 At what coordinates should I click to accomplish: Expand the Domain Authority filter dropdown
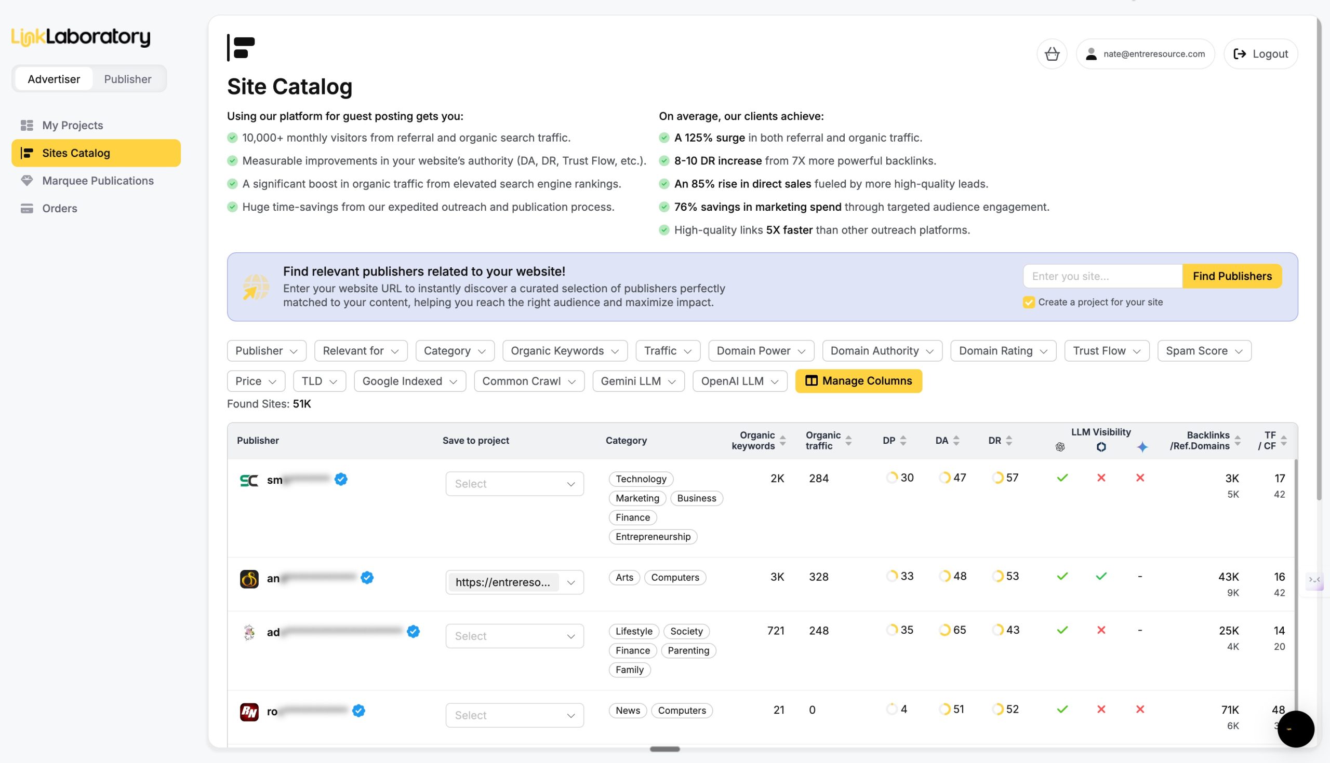coord(882,350)
